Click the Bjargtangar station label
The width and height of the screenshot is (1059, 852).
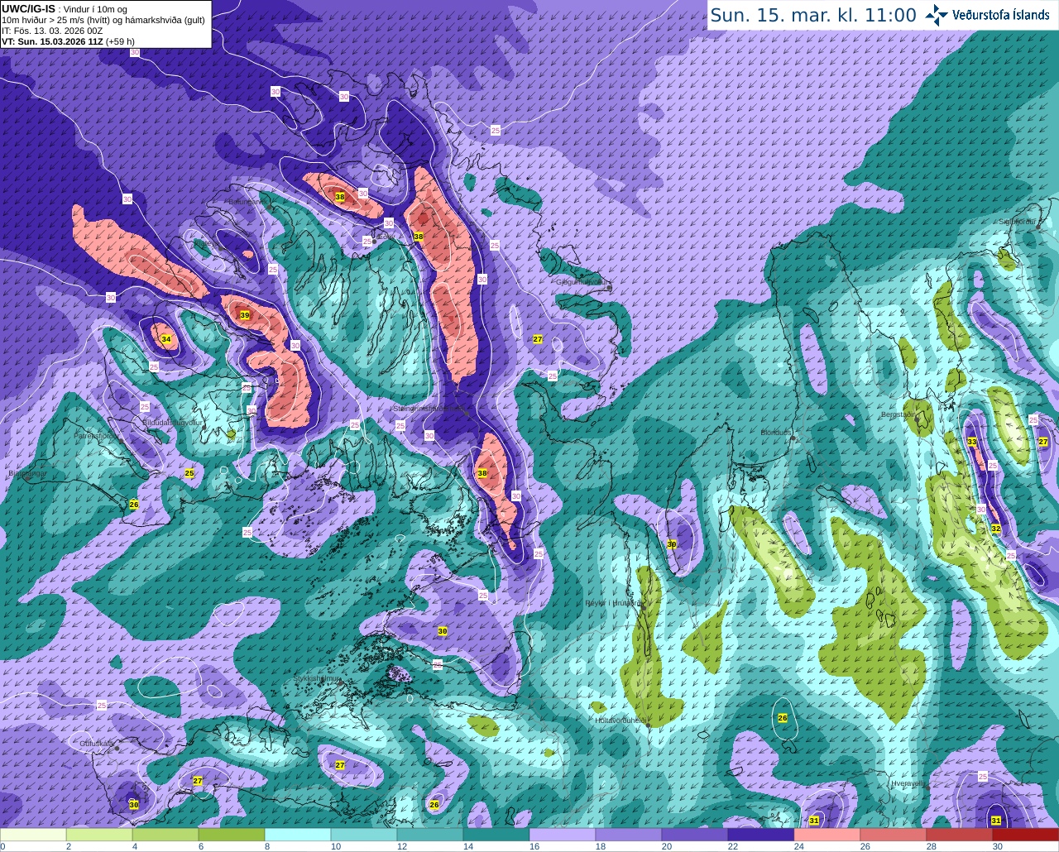coord(27,474)
